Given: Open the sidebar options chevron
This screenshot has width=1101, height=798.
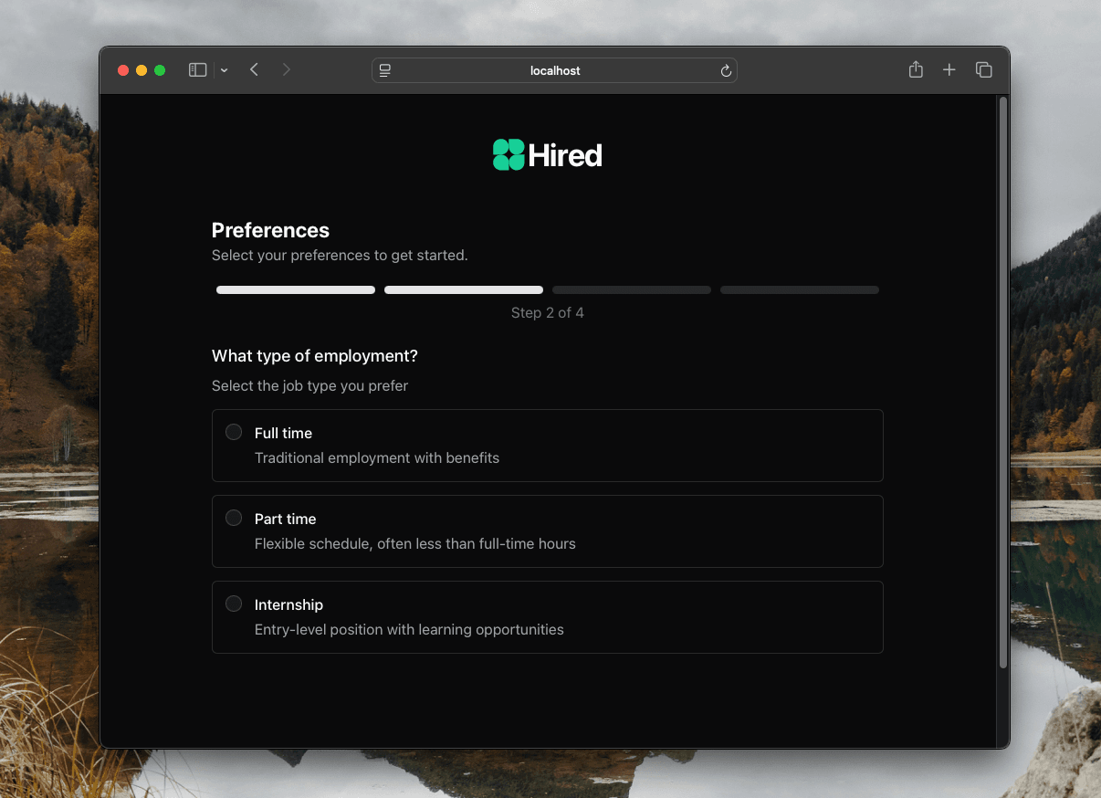Looking at the screenshot, I should pos(224,69).
